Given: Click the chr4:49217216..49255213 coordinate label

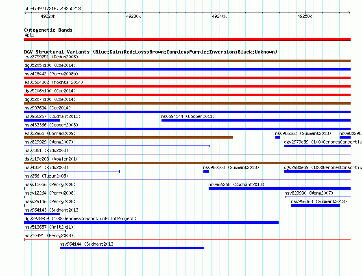Looking at the screenshot, I should [52, 9].
